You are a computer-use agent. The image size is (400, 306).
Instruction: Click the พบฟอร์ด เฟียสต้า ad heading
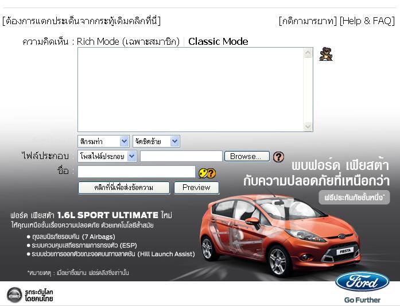click(x=340, y=165)
